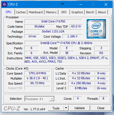114x115 pixels.
Task: Open the About tab
Action: click(x=102, y=12)
